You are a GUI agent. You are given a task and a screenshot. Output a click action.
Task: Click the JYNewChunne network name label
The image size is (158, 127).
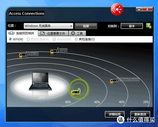[x=129, y=80]
